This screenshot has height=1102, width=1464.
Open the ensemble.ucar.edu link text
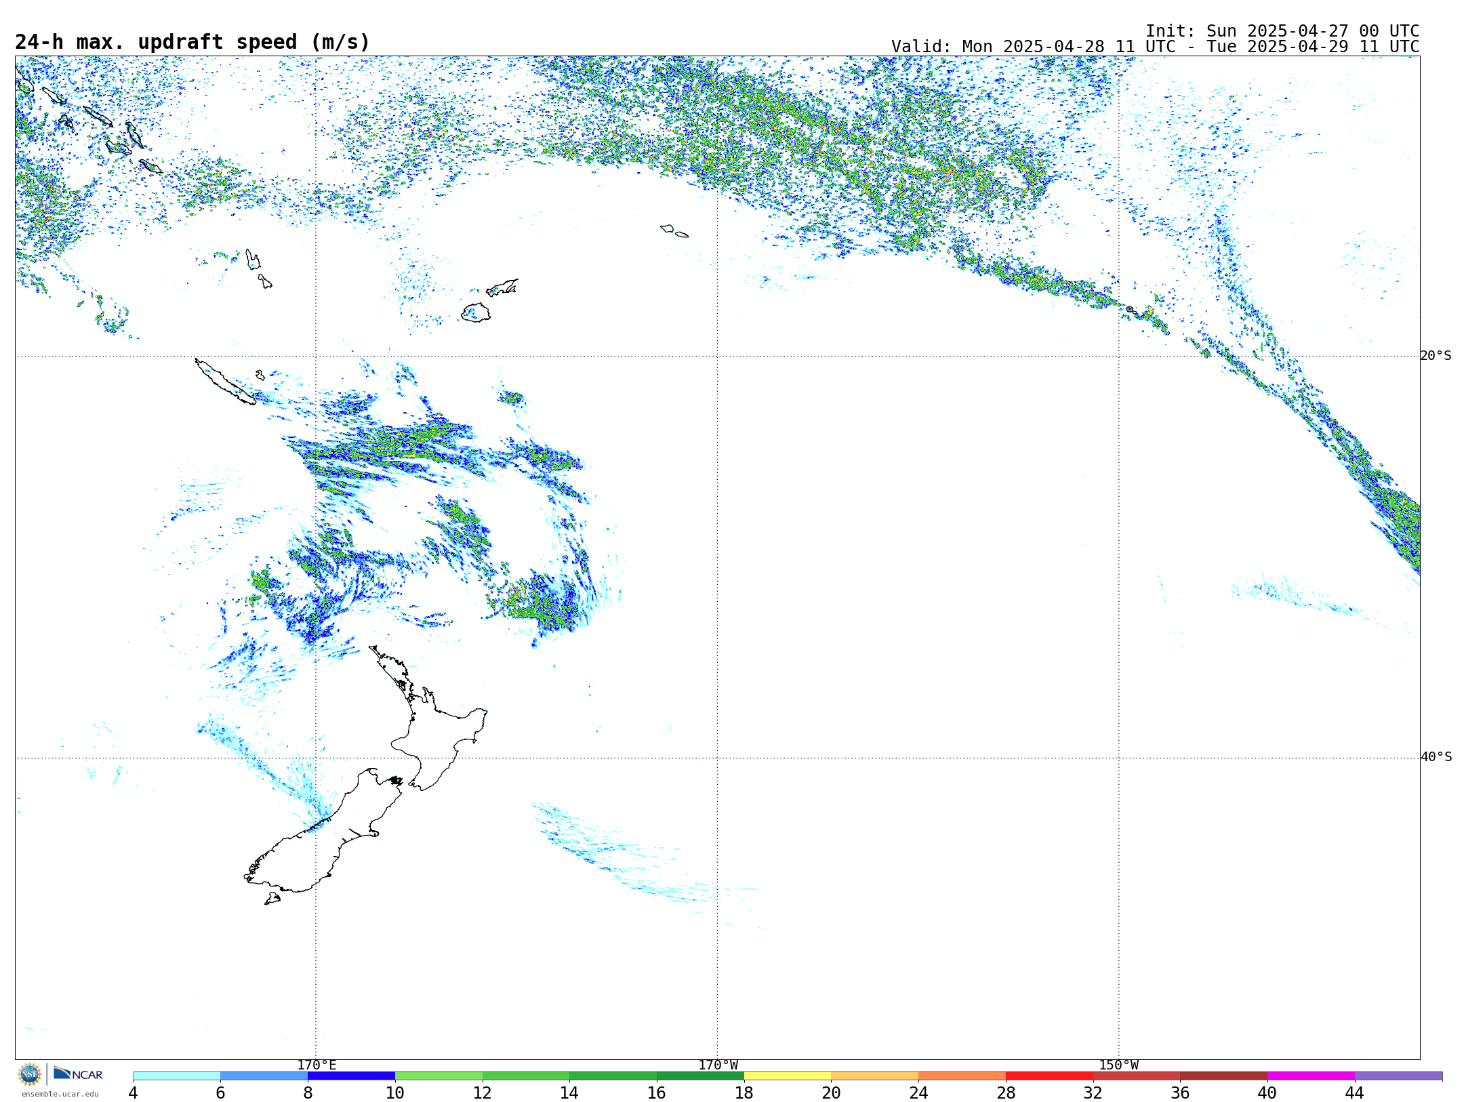click(x=60, y=1094)
